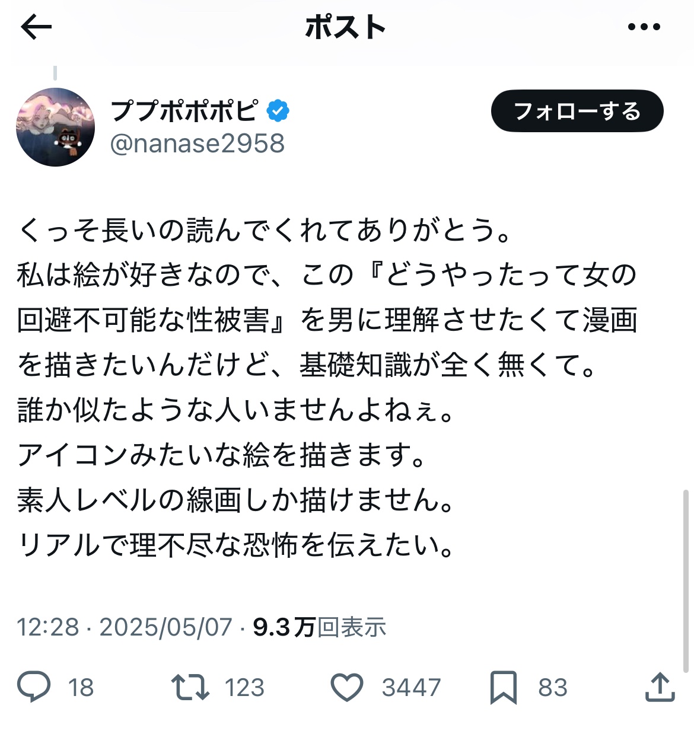Viewport: 694px width, 731px height.
Task: Open the three-dot more options menu
Action: [644, 27]
